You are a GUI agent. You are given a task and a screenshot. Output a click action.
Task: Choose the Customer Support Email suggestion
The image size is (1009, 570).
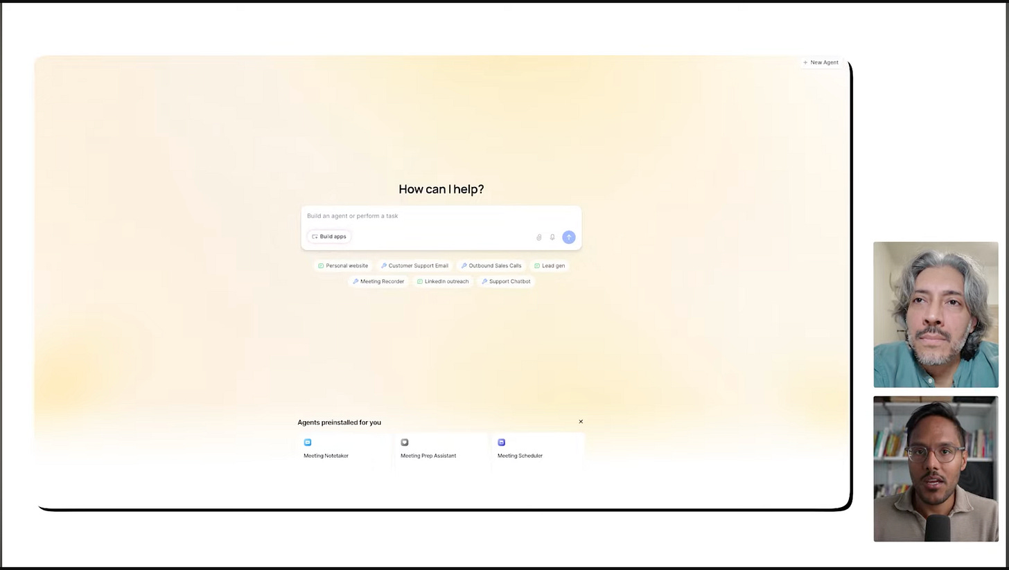click(x=414, y=265)
